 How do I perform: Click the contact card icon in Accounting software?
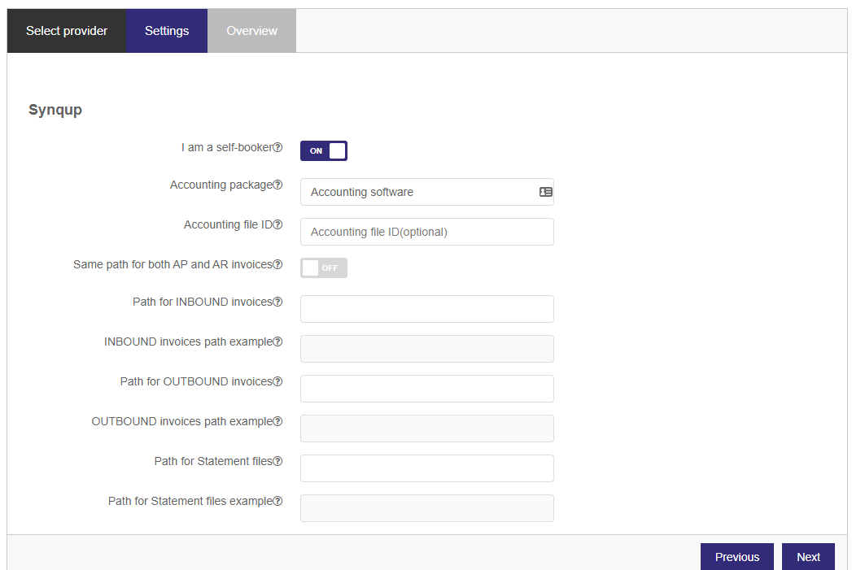(545, 192)
